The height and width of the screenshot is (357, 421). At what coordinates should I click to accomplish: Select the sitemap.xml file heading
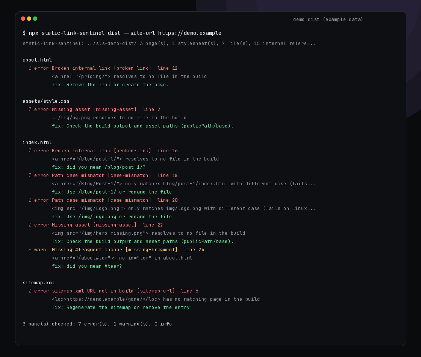point(39,283)
